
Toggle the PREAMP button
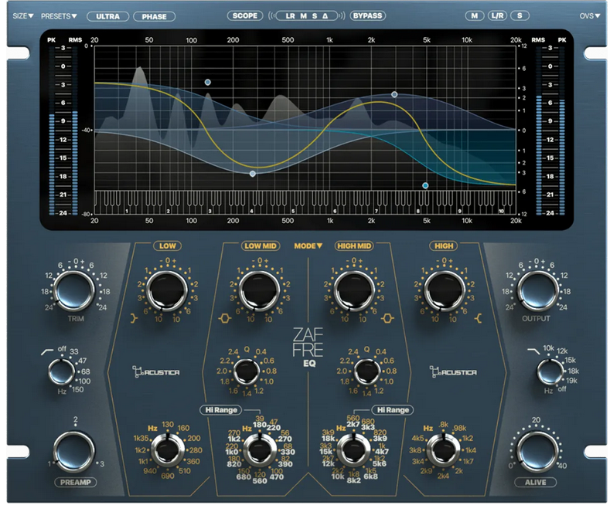click(x=76, y=482)
